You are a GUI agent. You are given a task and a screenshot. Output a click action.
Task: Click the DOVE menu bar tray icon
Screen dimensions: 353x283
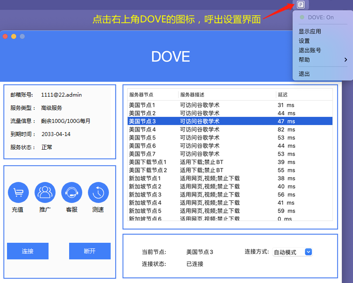coord(301,5)
